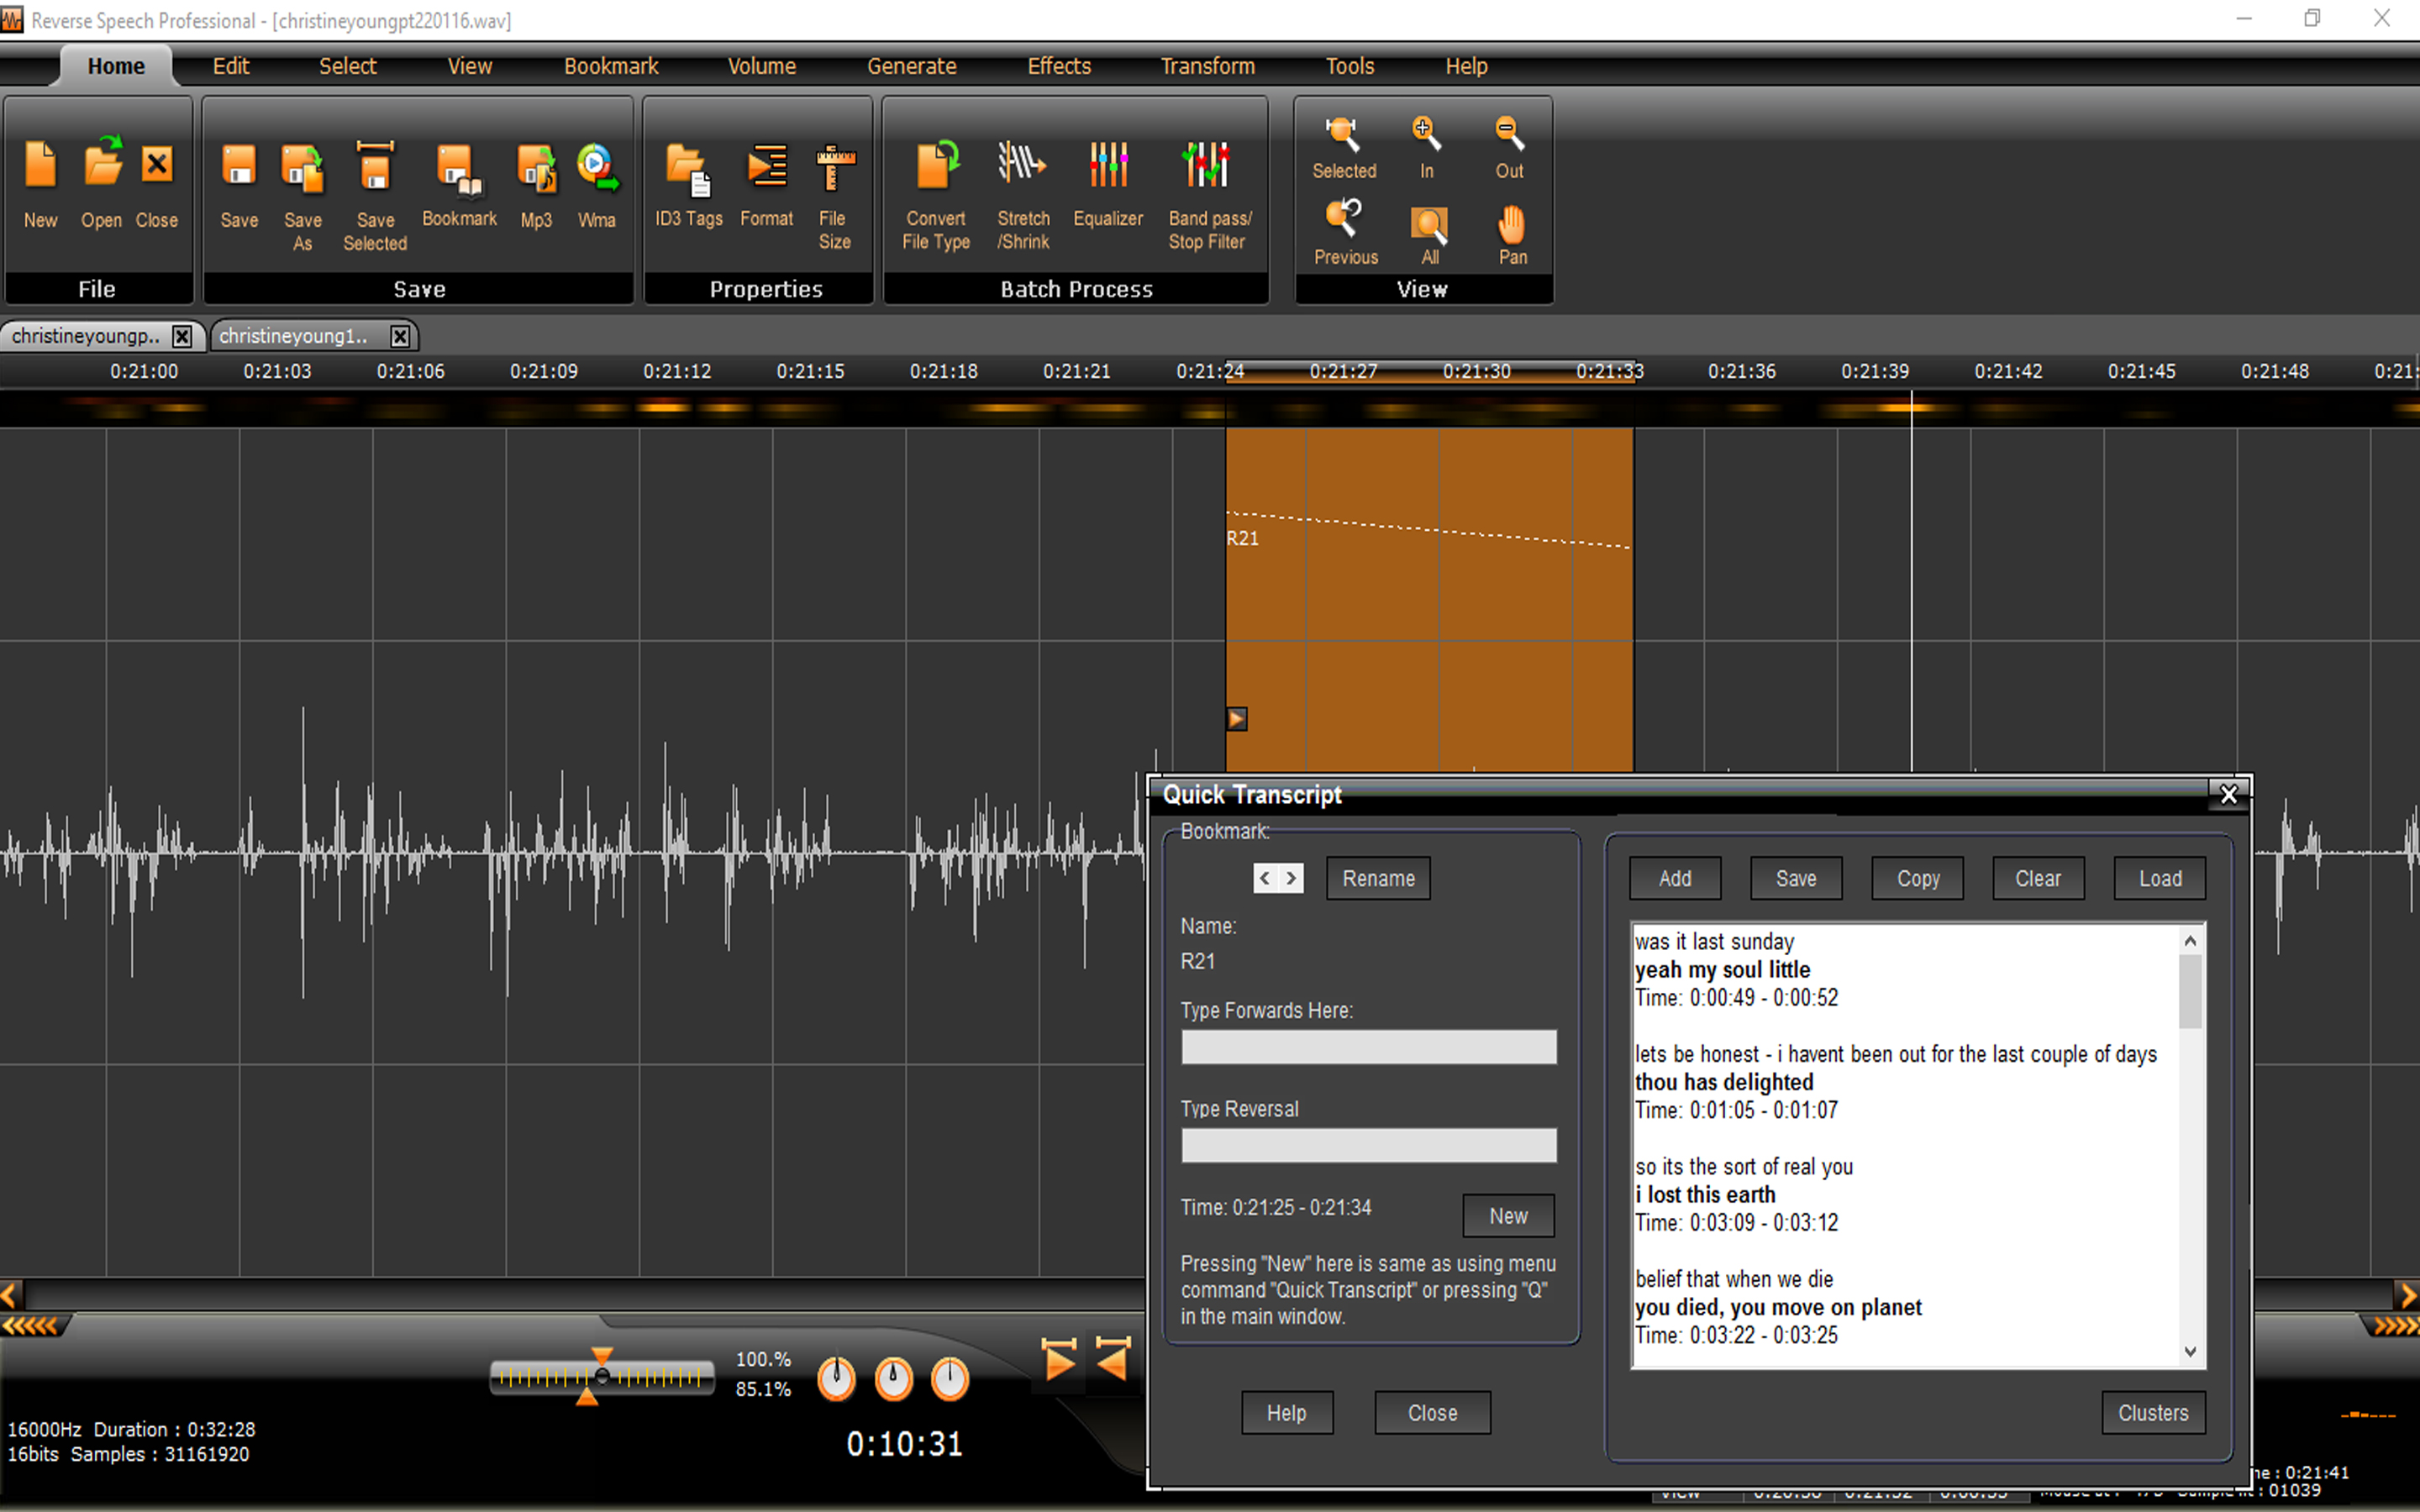Export with the Mp3 icon

coord(536,166)
